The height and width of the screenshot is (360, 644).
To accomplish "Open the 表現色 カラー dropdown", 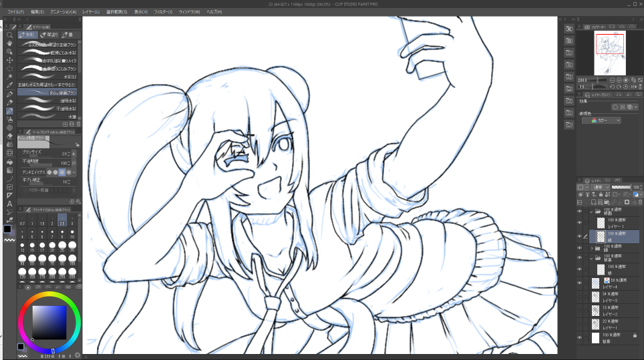I will [x=601, y=120].
